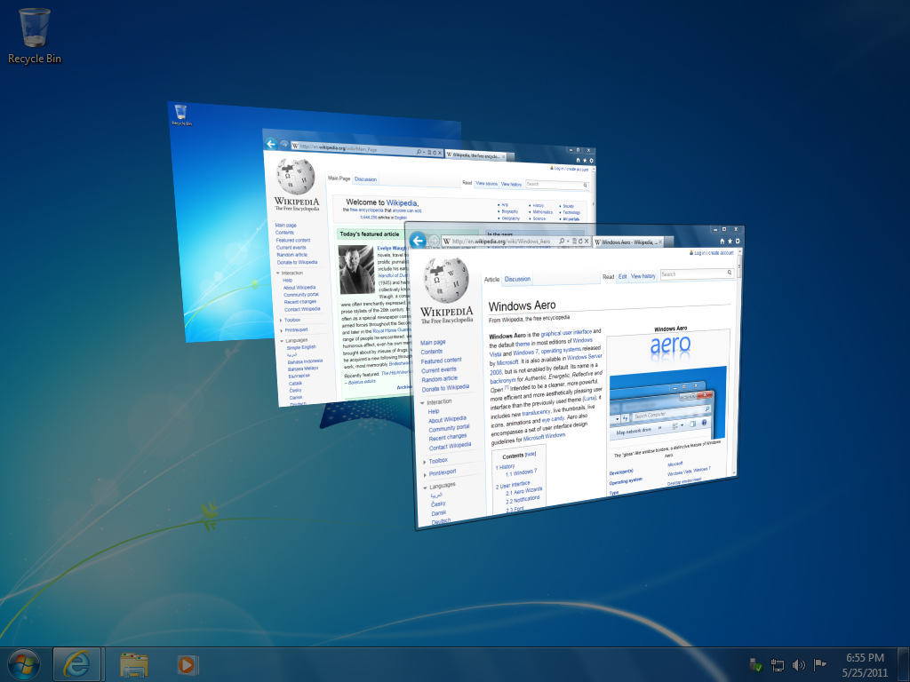Open Favorites with the star icon
The height and width of the screenshot is (682, 910).
(730, 241)
